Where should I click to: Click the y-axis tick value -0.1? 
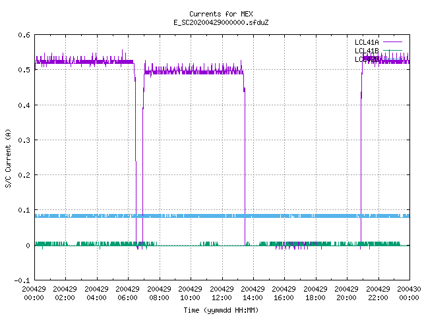[22, 280]
